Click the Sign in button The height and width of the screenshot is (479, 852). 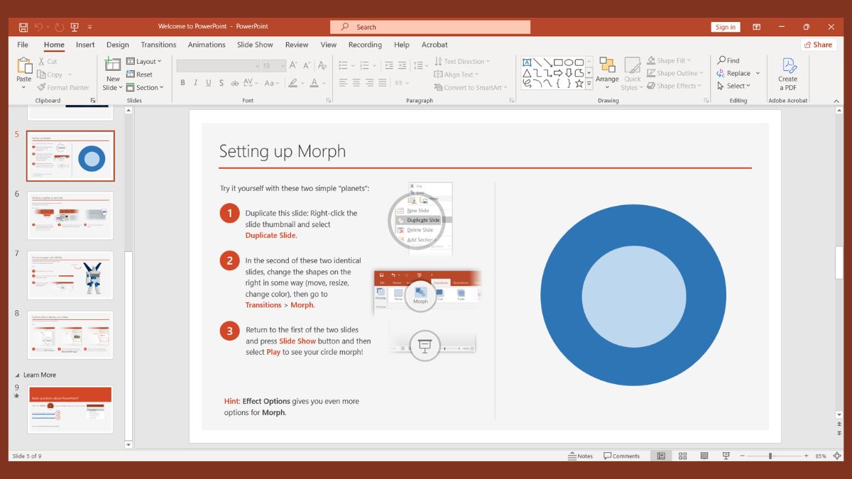(x=725, y=27)
